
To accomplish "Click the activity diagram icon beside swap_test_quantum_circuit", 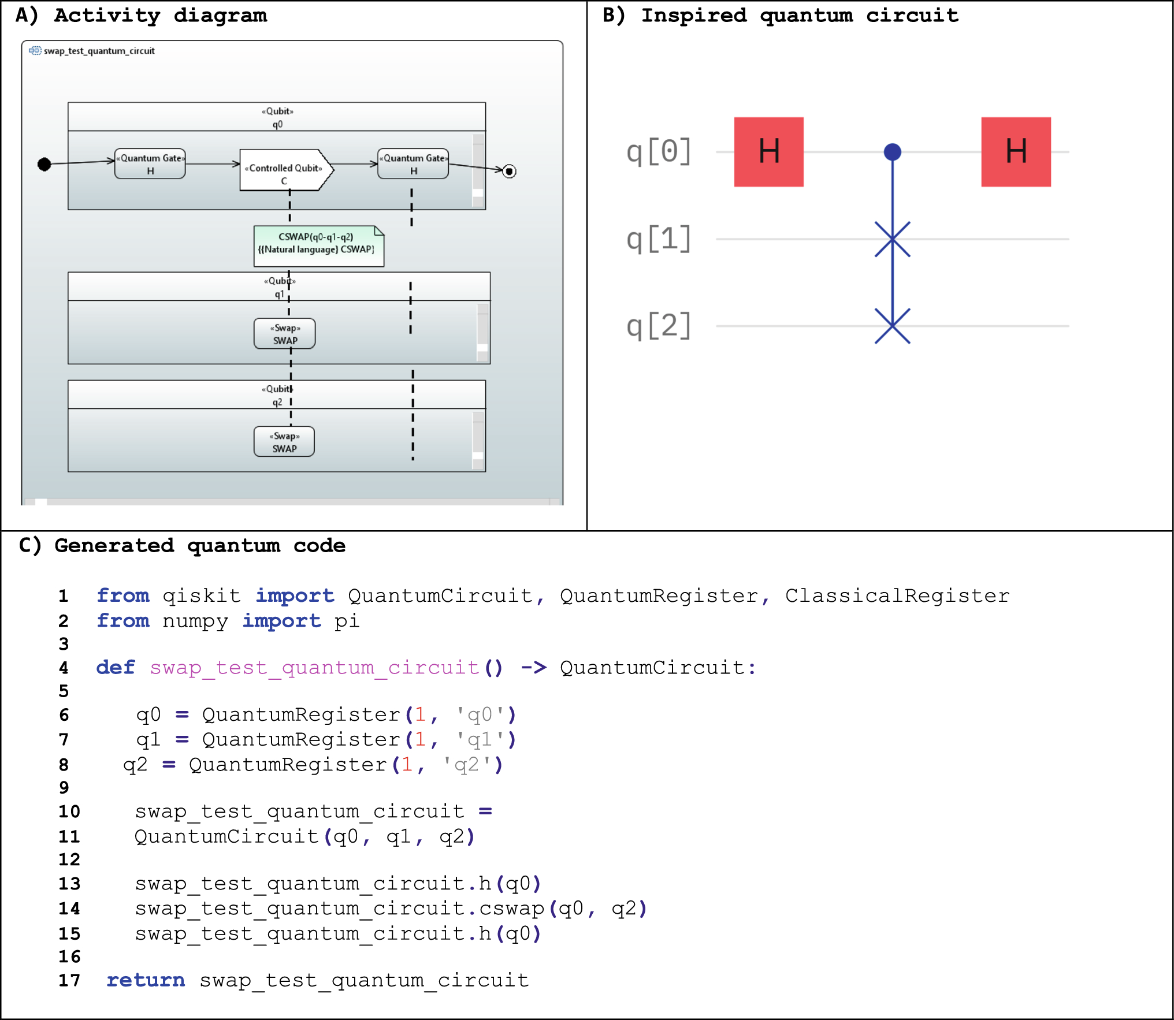I will click(x=35, y=50).
